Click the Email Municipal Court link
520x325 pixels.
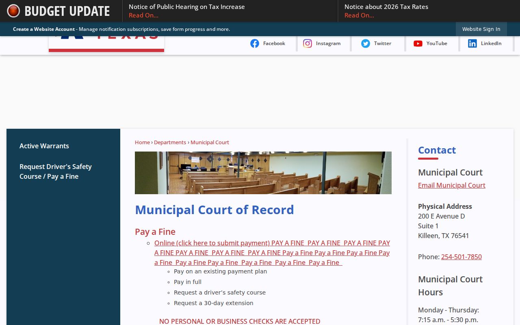pyautogui.click(x=452, y=185)
